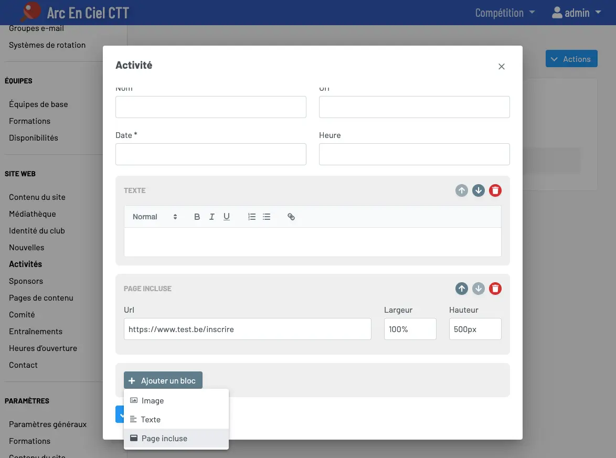
Task: Move the Texte block down
Action: (x=478, y=190)
